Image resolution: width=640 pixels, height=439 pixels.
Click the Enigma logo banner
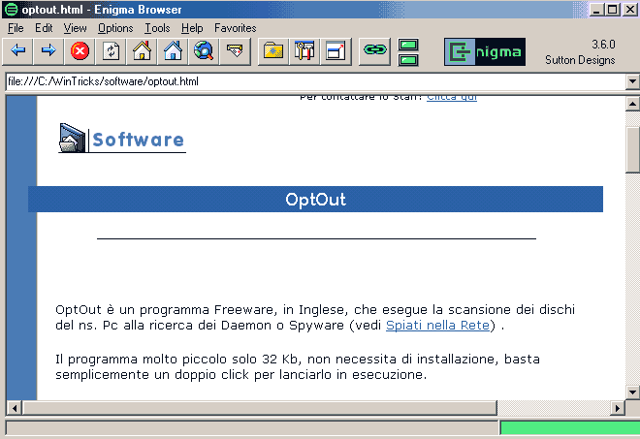click(x=485, y=51)
